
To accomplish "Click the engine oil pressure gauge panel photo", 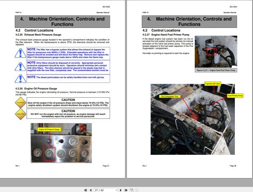I will coord(61,143).
